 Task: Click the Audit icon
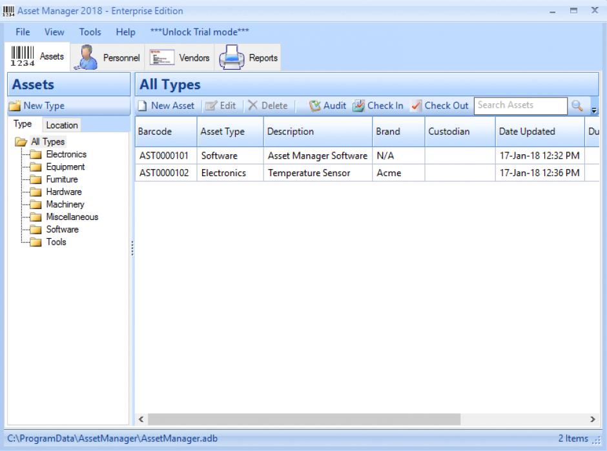(x=314, y=106)
